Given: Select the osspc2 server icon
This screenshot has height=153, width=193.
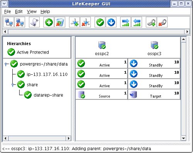Looking at the screenshot, I should (x=102, y=45).
